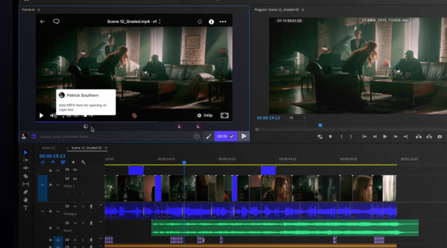Open the Program monitor panel menu
This screenshot has height=248, width=447.
point(303,10)
